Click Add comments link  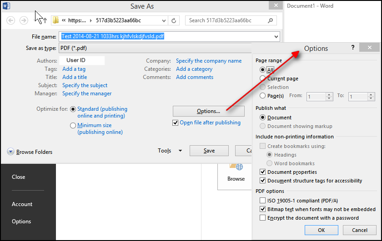point(195,77)
